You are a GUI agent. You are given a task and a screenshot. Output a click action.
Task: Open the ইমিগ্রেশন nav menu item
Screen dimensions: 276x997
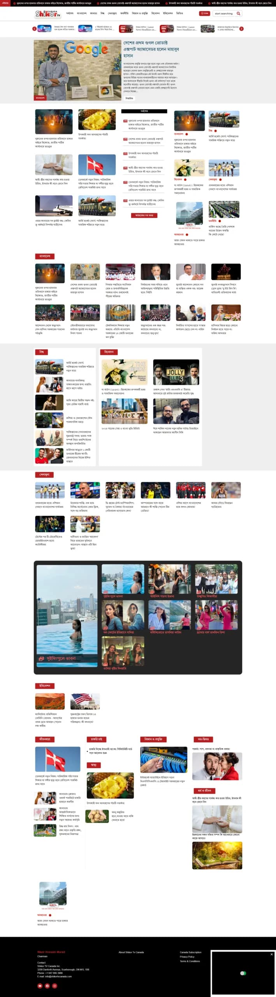click(168, 13)
